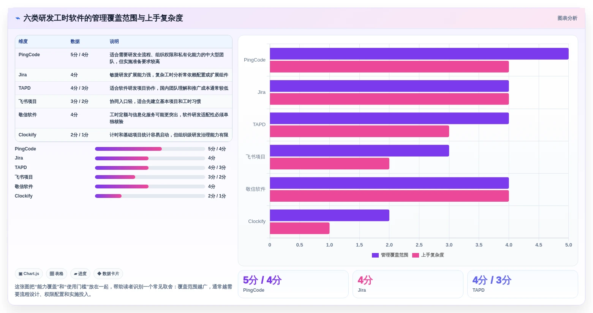Image resolution: width=593 pixels, height=313 pixels.
Task: Click the PingCode pink 上手复杂度 chart bar
Action: pyautogui.click(x=389, y=66)
